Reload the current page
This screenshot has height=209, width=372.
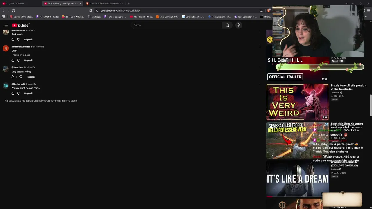[13, 10]
